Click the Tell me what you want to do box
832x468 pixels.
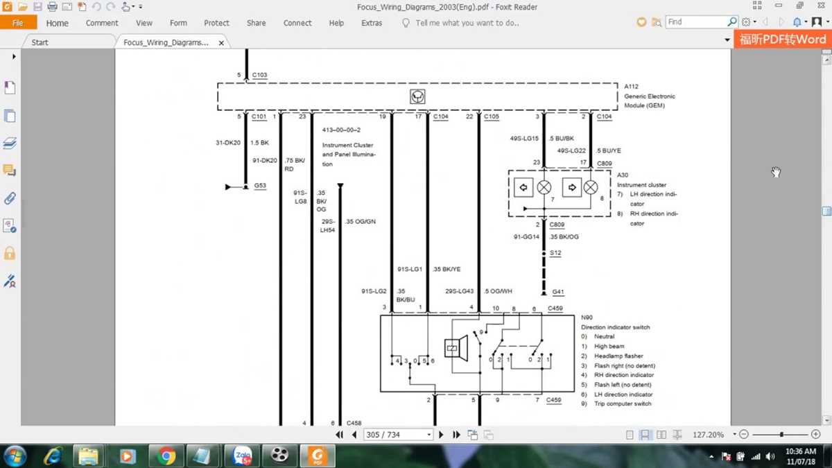tap(460, 23)
